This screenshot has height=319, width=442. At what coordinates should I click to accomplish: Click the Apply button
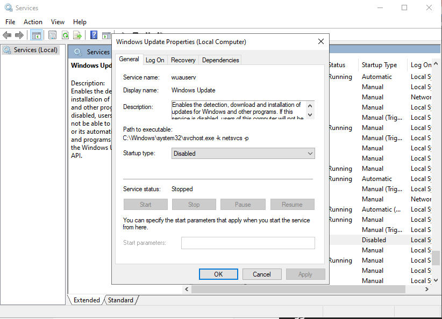pos(305,274)
